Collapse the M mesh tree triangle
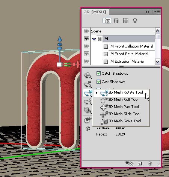This screenshot has width=169, height=177. pyautogui.click(x=94, y=39)
